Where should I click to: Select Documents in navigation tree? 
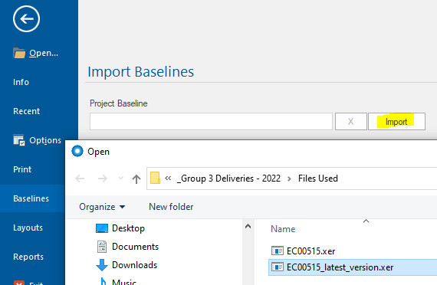[135, 247]
